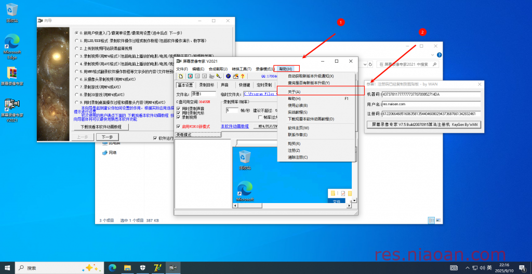
Task: Switch to the 定时录制 tab
Action: (x=264, y=85)
